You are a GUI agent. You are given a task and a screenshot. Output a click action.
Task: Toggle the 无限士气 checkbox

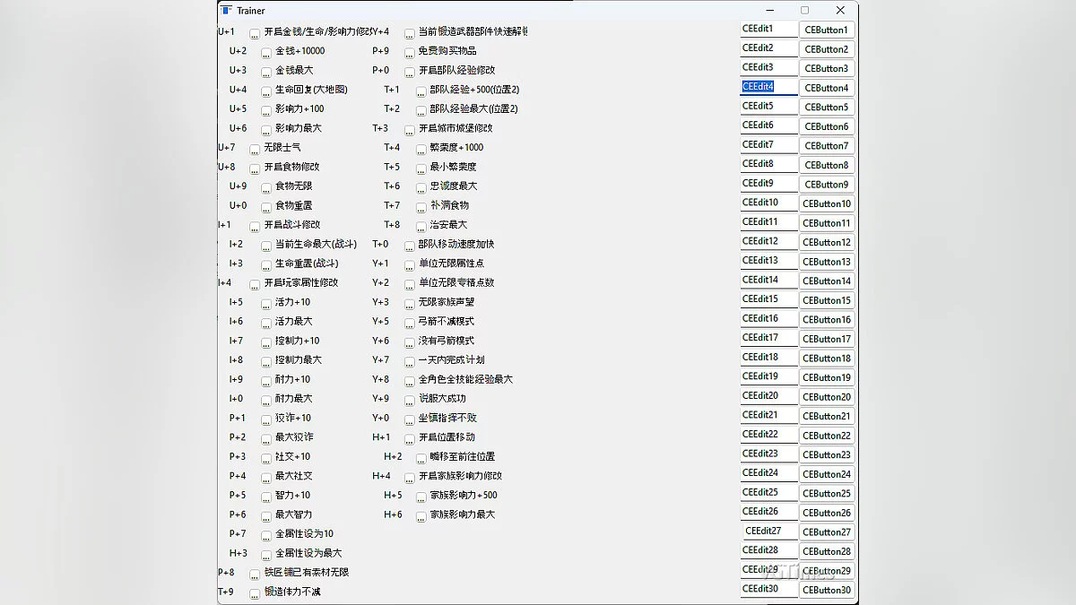click(x=255, y=149)
